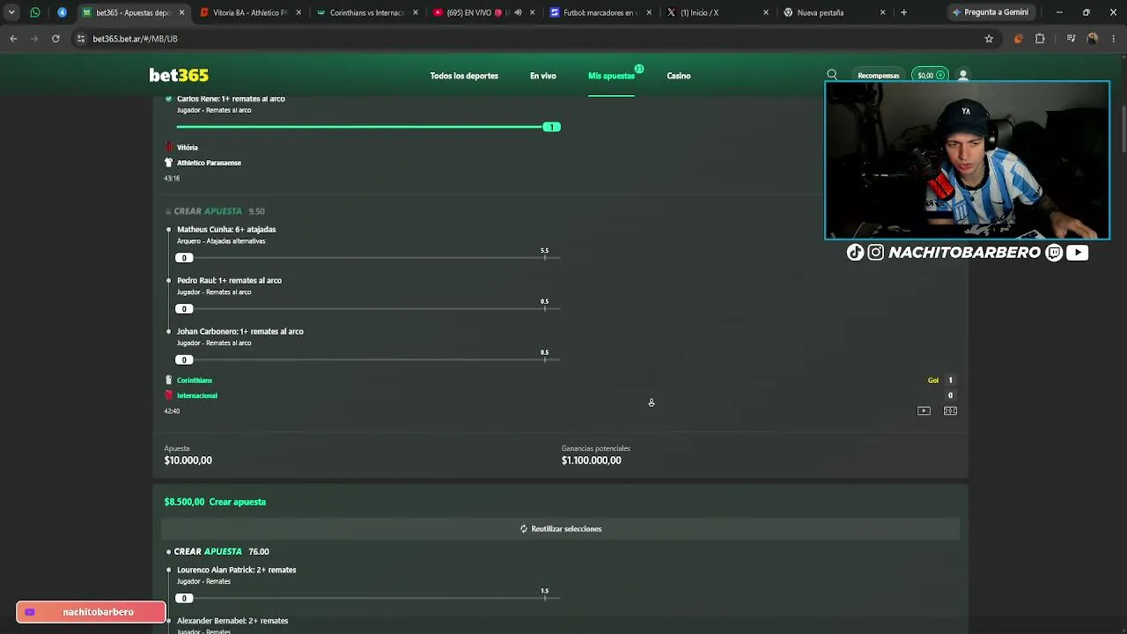Bookmark this page with the star icon
Image resolution: width=1127 pixels, height=634 pixels.
coord(989,39)
